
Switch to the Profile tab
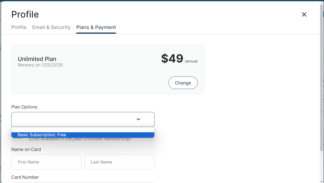click(19, 27)
